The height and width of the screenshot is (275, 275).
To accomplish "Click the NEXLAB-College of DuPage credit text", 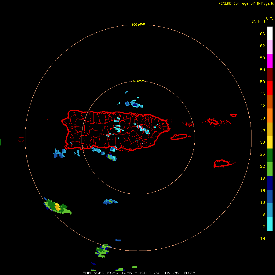I will coord(244,3).
